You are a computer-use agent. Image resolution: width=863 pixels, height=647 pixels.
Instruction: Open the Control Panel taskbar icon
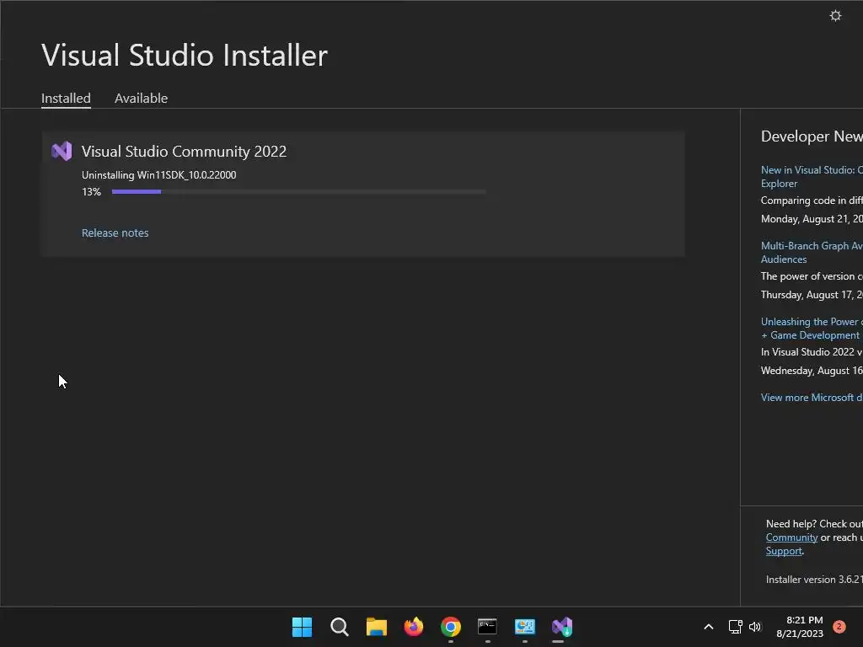point(524,627)
